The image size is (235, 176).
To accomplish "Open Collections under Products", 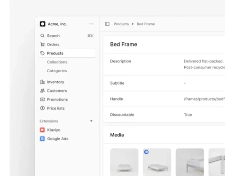I will click(x=57, y=62).
